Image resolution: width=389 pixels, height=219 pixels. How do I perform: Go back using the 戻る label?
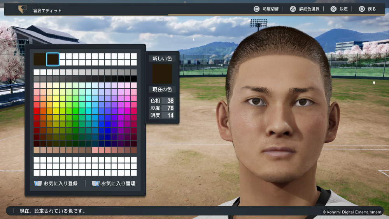pyautogui.click(x=372, y=9)
